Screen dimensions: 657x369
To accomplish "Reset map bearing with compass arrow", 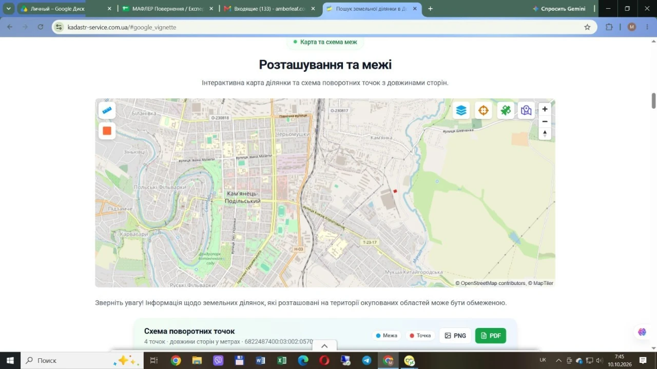I will (545, 134).
